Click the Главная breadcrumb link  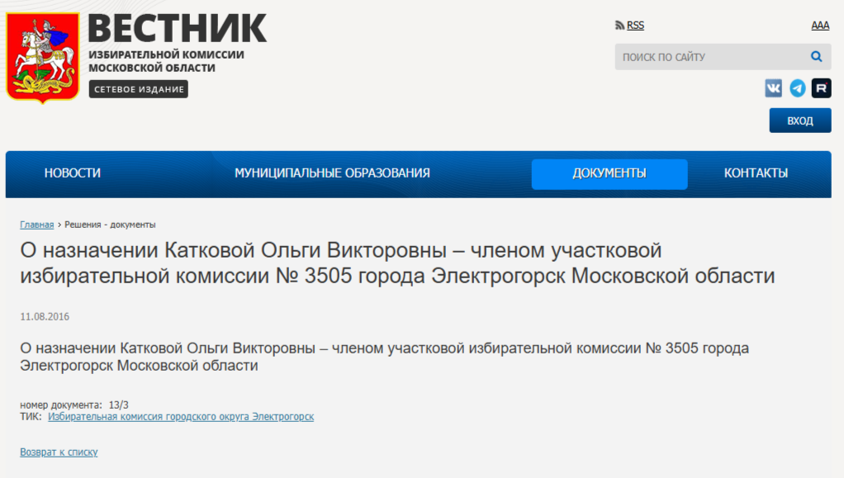(x=37, y=225)
